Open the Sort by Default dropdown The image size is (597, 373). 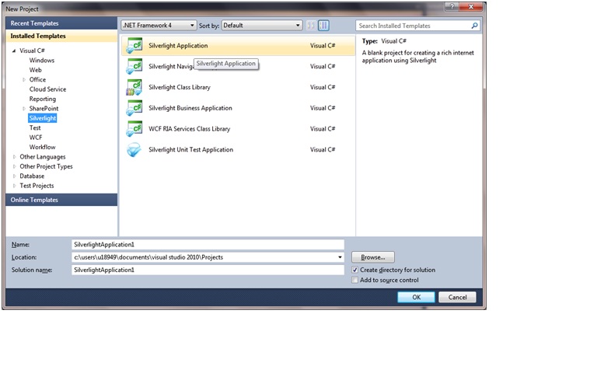[261, 26]
